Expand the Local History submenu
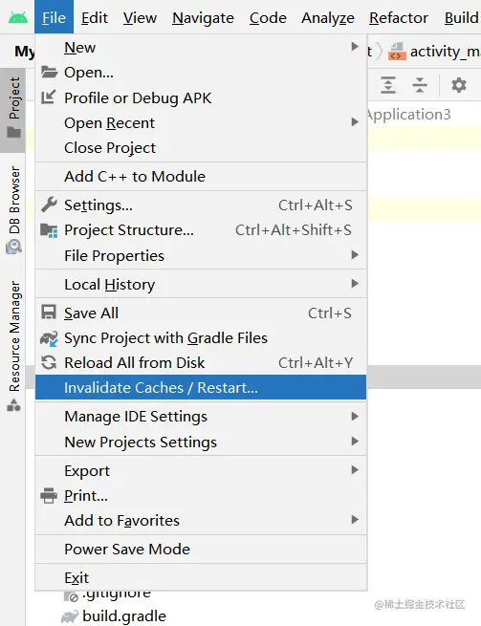 click(201, 285)
